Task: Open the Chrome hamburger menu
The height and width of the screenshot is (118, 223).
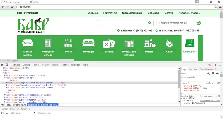Action: (220, 7)
